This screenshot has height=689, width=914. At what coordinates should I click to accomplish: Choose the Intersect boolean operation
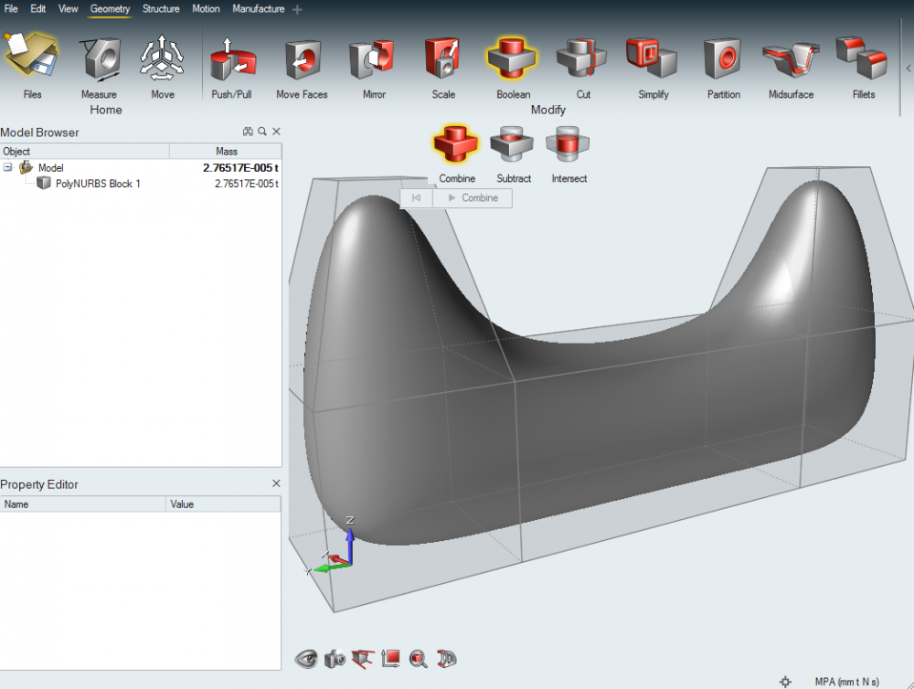tap(568, 143)
